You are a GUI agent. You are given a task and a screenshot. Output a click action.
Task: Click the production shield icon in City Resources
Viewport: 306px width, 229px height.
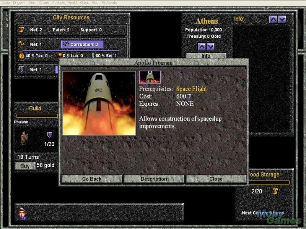click(x=21, y=69)
